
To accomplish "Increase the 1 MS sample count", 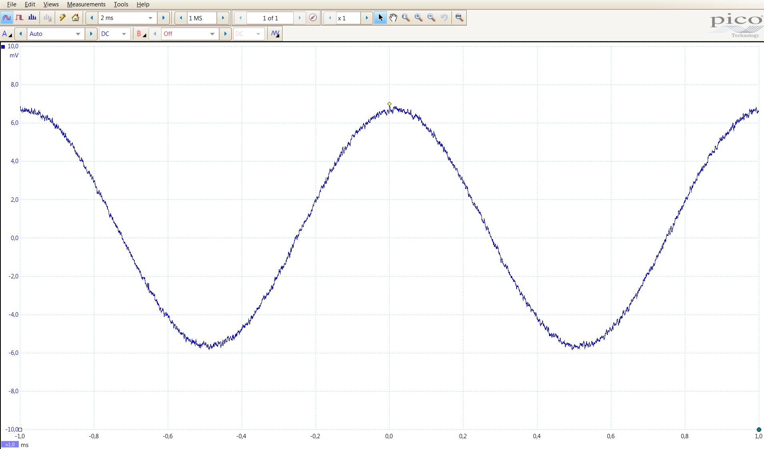I will (x=223, y=18).
